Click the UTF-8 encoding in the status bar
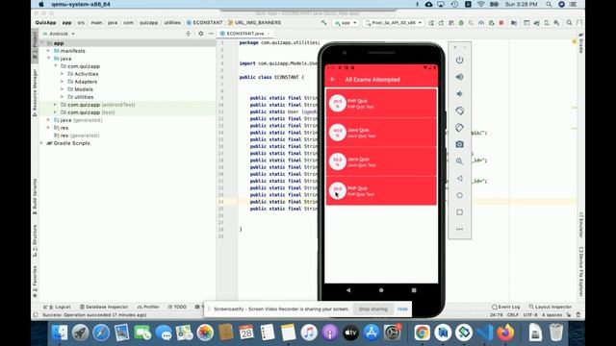The height and width of the screenshot is (346, 616). (x=530, y=315)
